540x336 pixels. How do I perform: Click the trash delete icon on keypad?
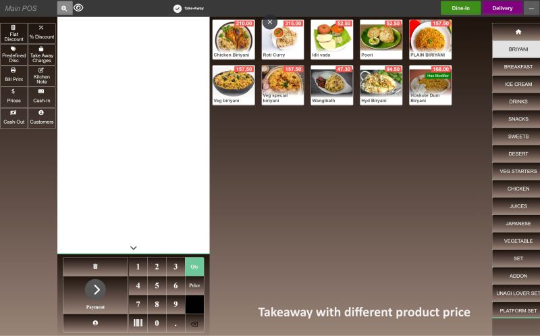pos(95,266)
